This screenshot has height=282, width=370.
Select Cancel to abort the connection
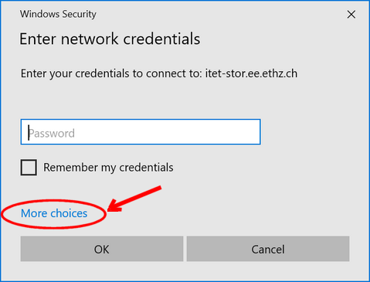[x=268, y=249]
